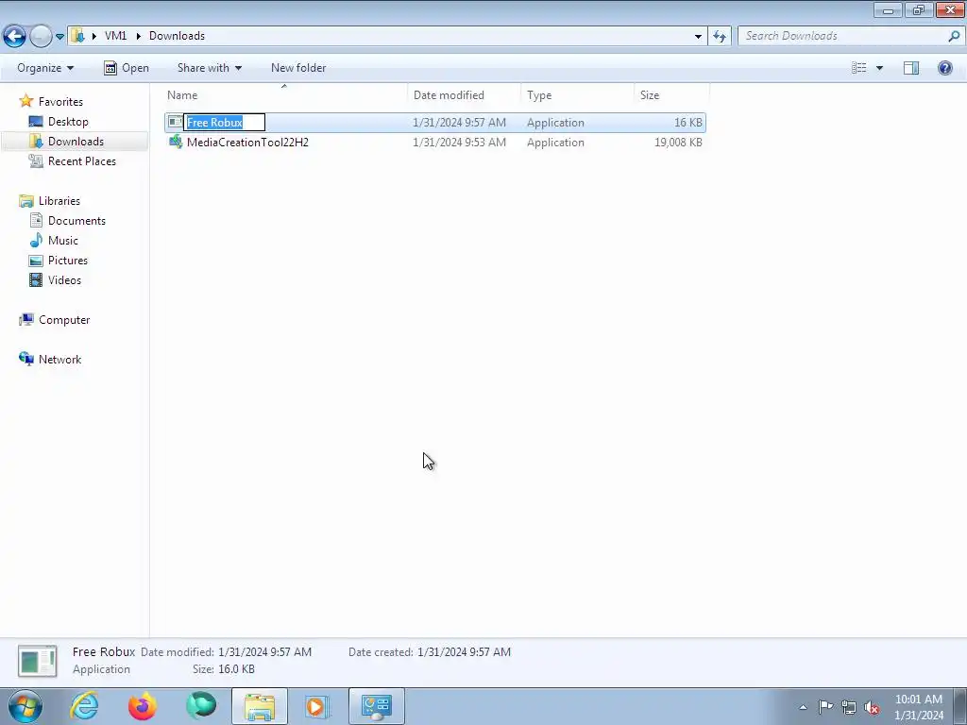Click the Windows Explorer taskbar button
Screen dimensions: 967x725
pyautogui.click(x=260, y=706)
